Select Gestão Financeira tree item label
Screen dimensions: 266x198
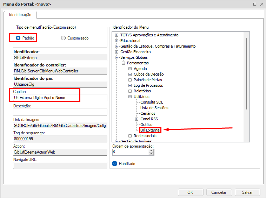point(135,52)
